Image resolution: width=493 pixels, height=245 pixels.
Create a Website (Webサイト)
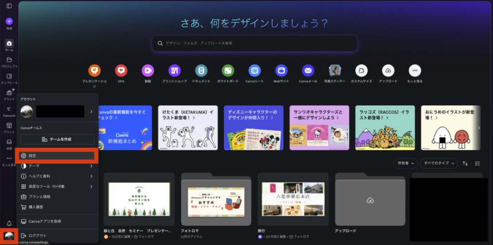[x=281, y=70]
